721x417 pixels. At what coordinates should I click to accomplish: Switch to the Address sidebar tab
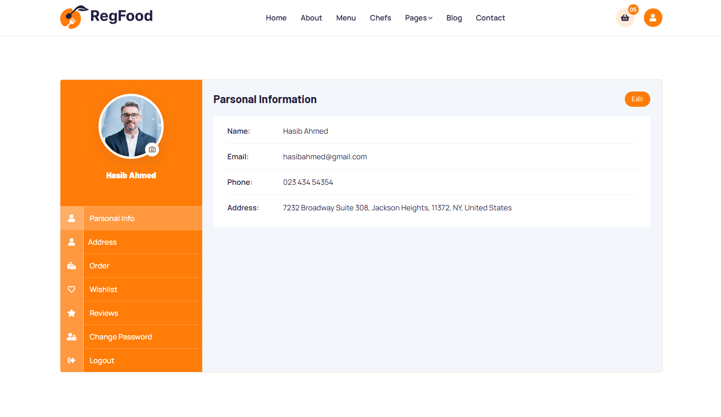click(x=103, y=242)
